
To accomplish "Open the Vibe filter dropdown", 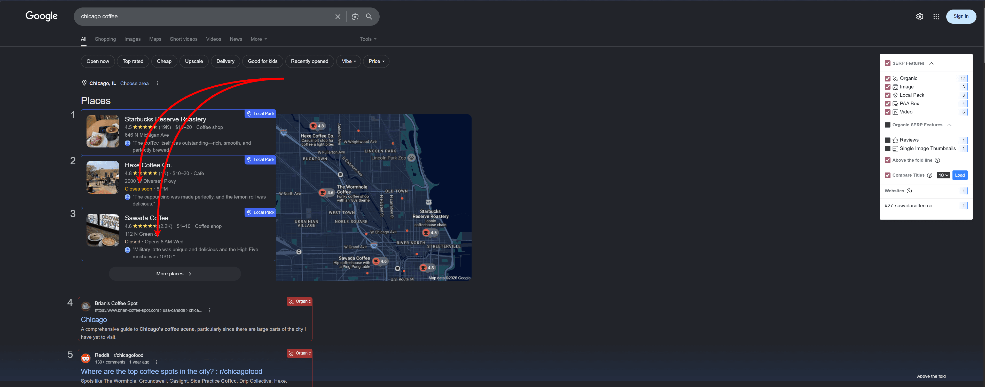I will (x=348, y=61).
